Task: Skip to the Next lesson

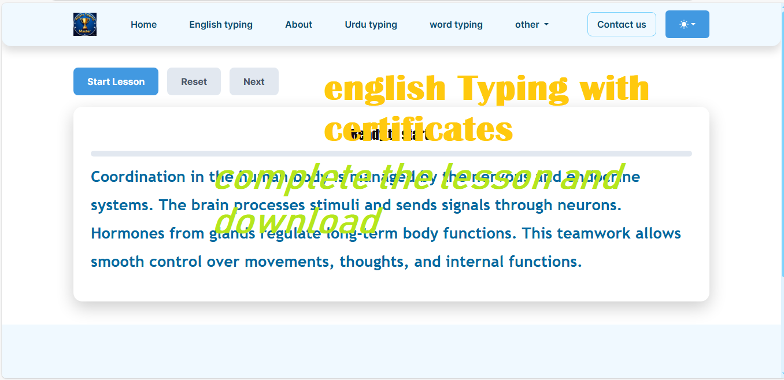Action: [x=254, y=81]
